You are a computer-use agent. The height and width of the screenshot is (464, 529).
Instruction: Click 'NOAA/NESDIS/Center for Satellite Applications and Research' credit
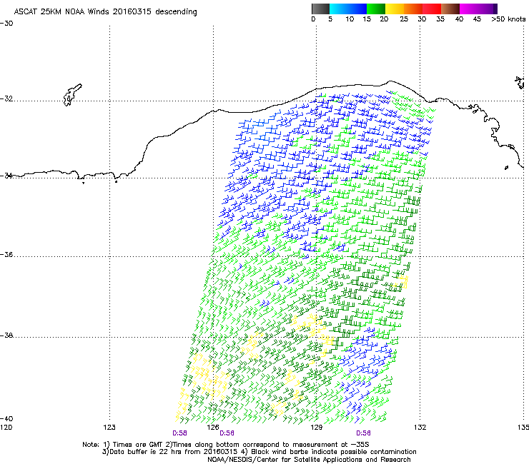309,460
